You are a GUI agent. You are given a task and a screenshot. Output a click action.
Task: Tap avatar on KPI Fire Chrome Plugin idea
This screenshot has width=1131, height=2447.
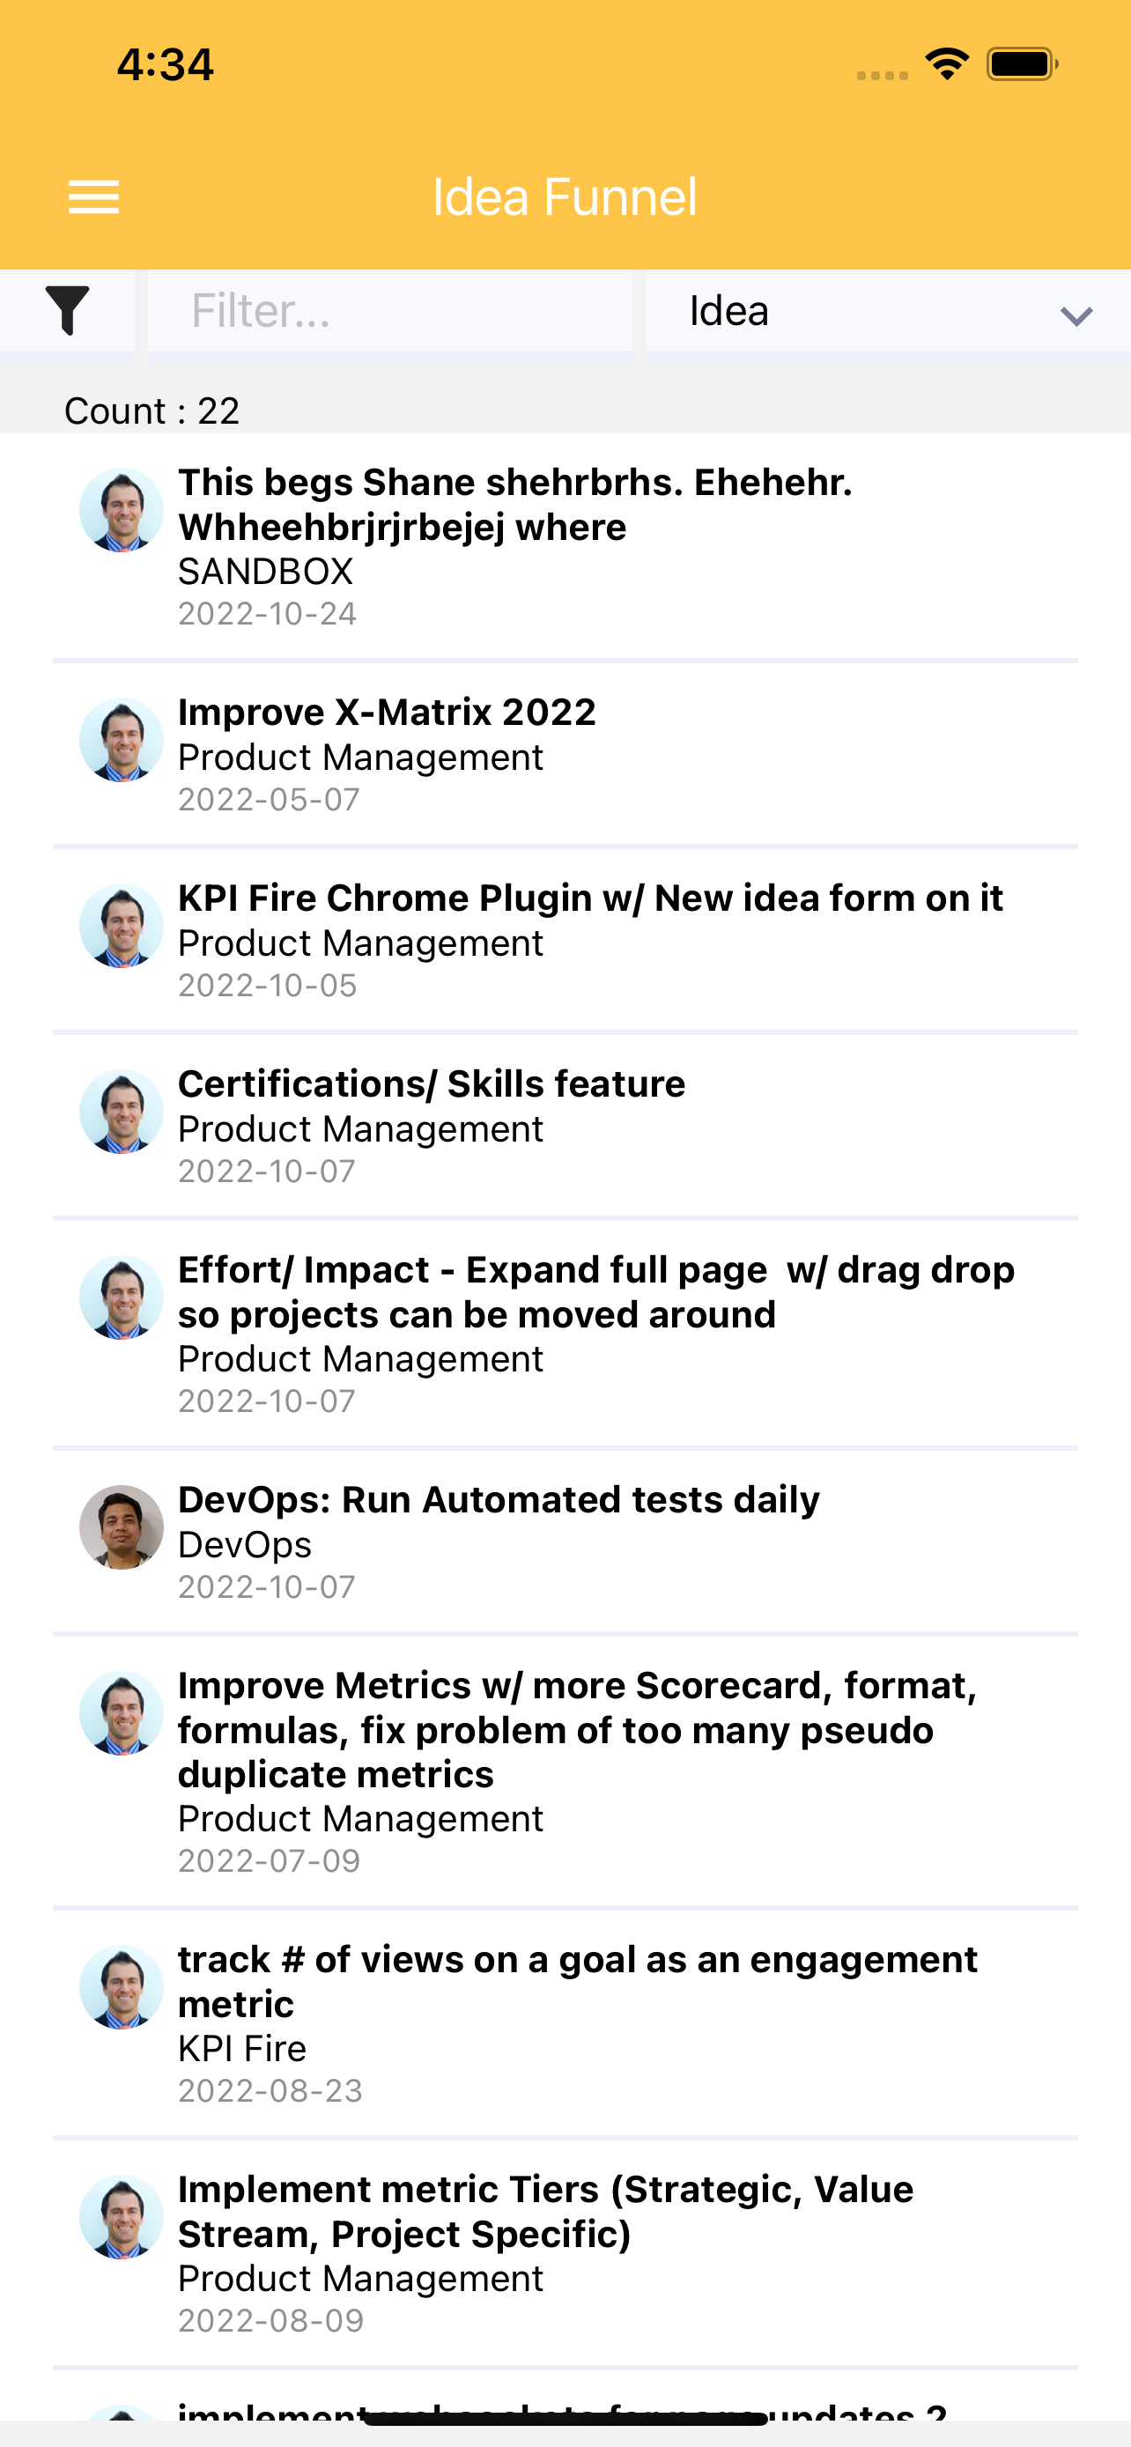click(122, 926)
